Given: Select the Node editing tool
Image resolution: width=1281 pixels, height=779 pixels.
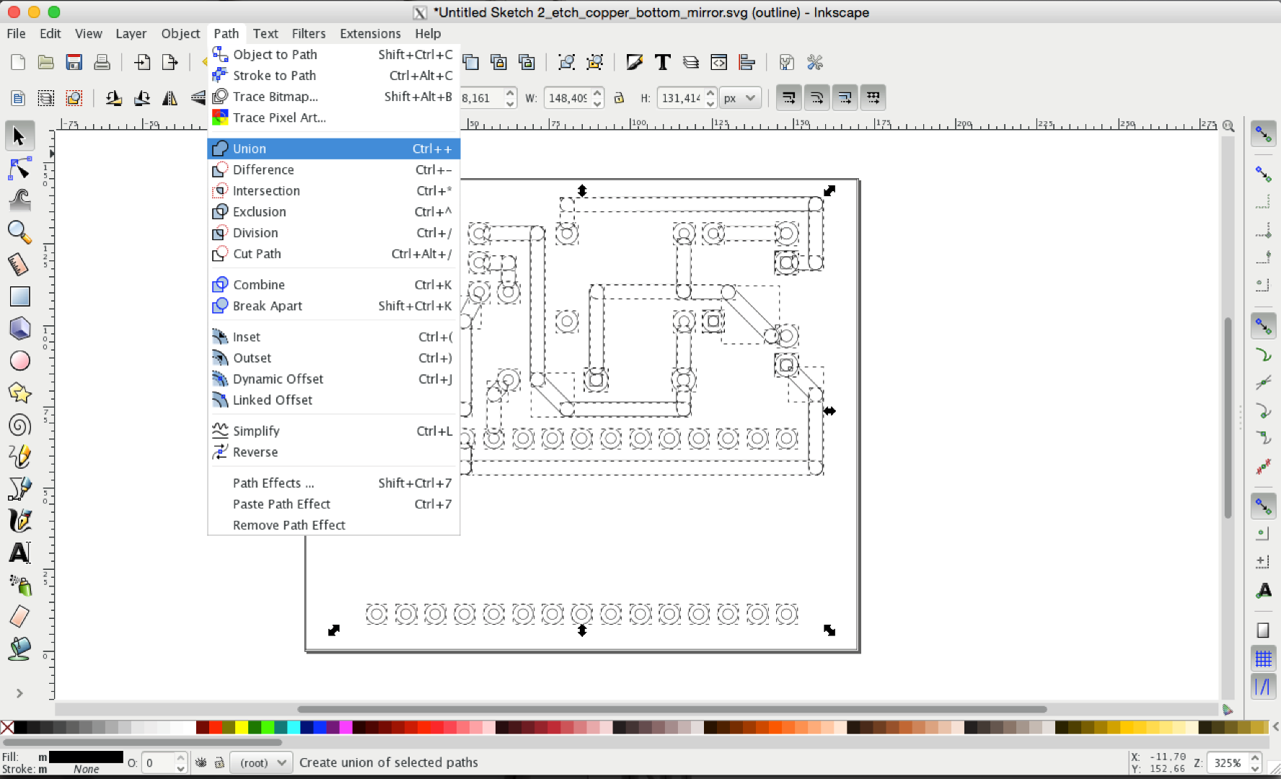Looking at the screenshot, I should (x=19, y=169).
